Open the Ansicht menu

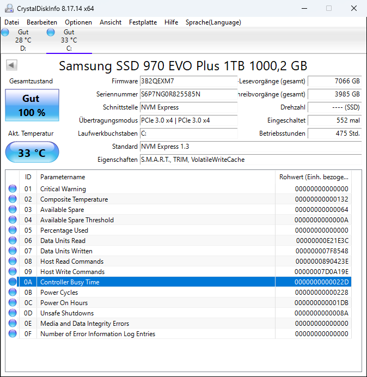click(111, 22)
